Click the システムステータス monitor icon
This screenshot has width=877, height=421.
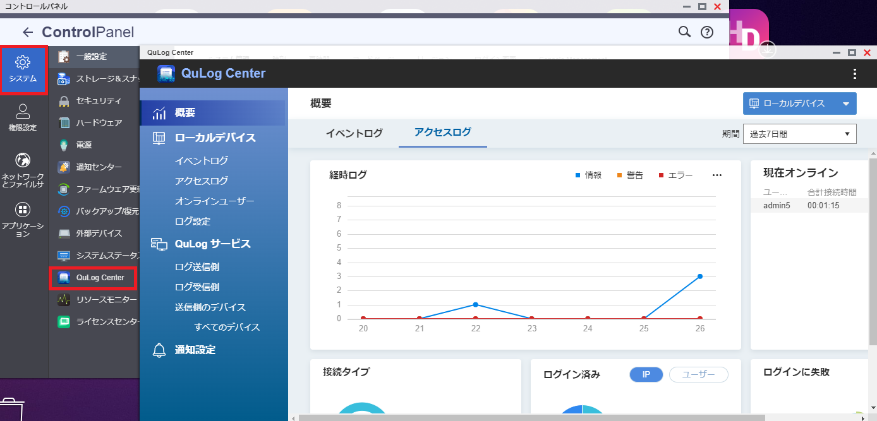coord(64,256)
